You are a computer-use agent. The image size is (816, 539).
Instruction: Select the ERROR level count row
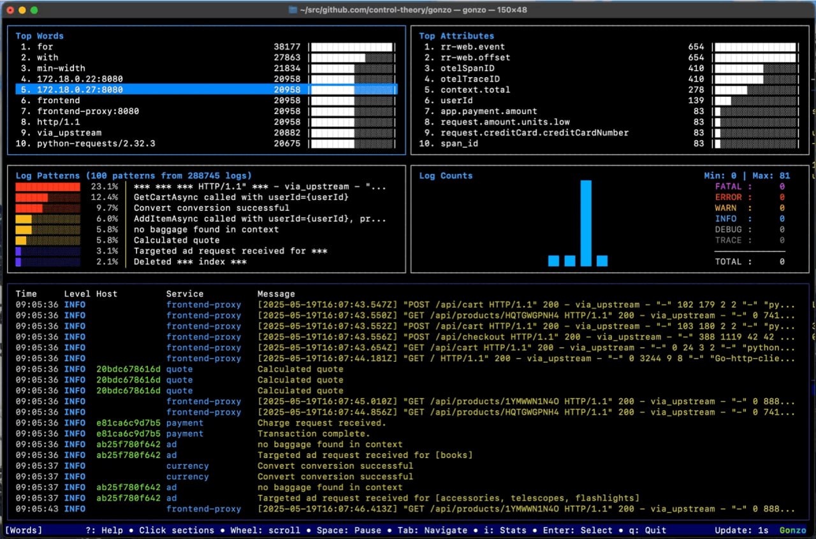coord(749,198)
